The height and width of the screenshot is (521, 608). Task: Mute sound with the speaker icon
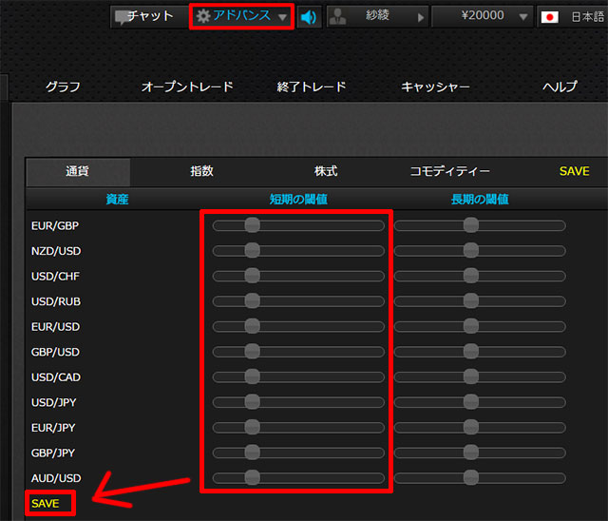click(309, 17)
